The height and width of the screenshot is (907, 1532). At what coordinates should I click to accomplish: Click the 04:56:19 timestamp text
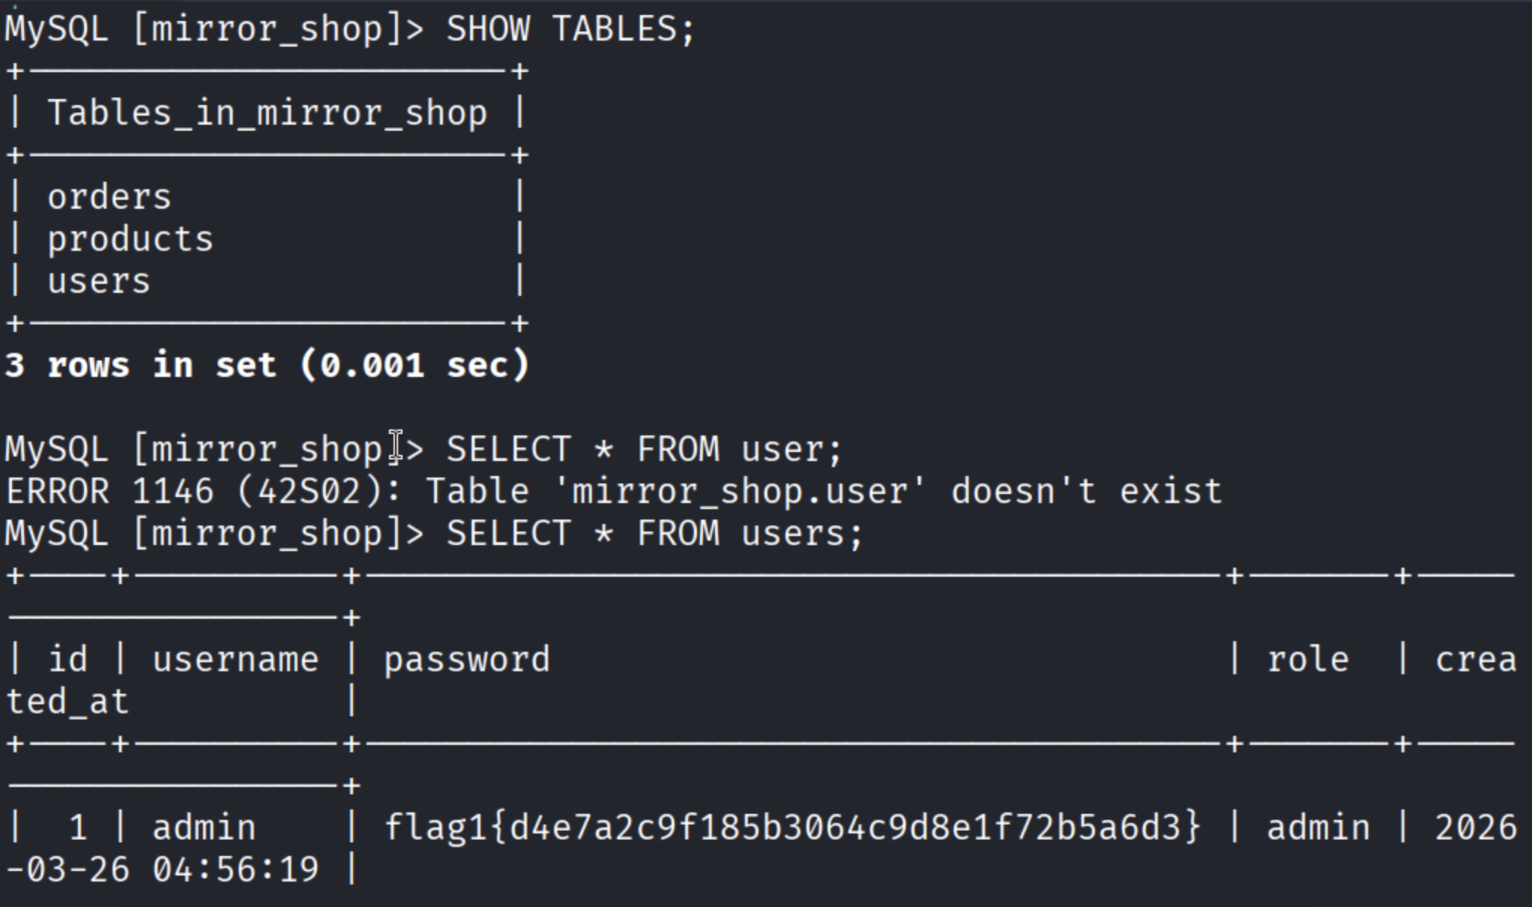coord(236,871)
